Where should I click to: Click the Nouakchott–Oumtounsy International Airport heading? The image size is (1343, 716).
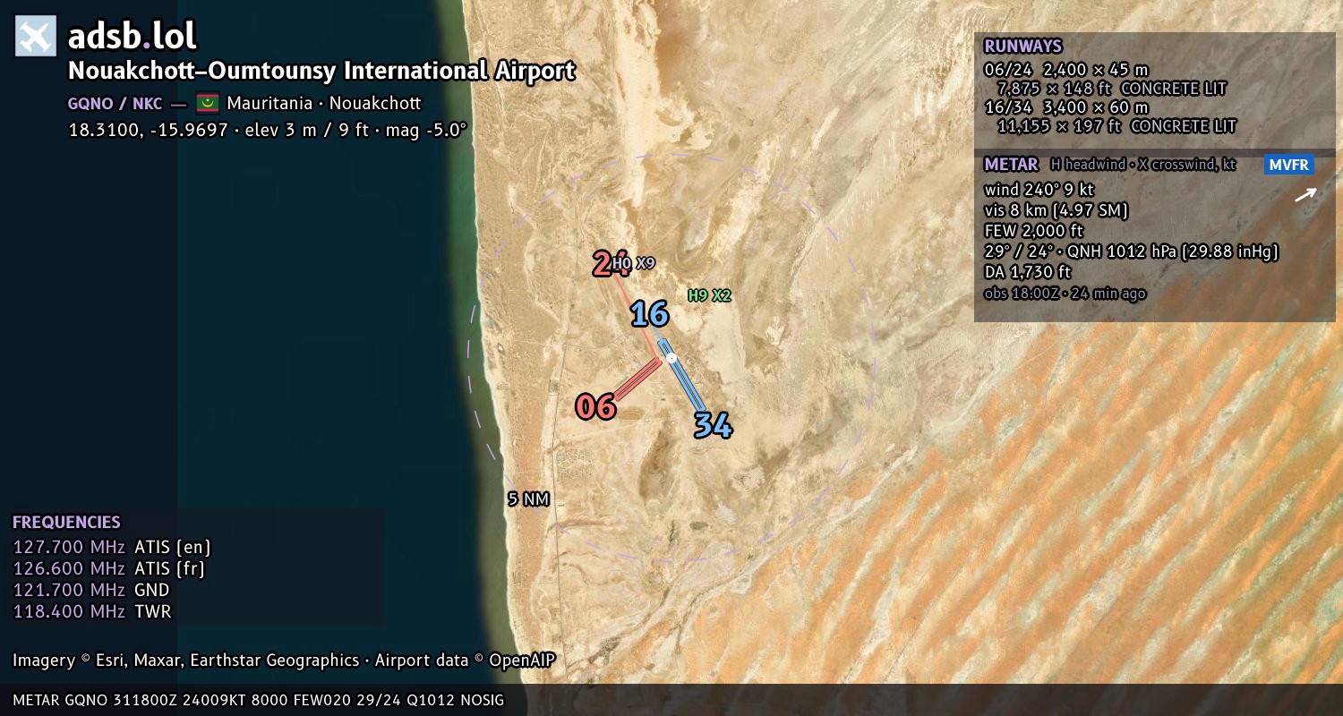321,71
